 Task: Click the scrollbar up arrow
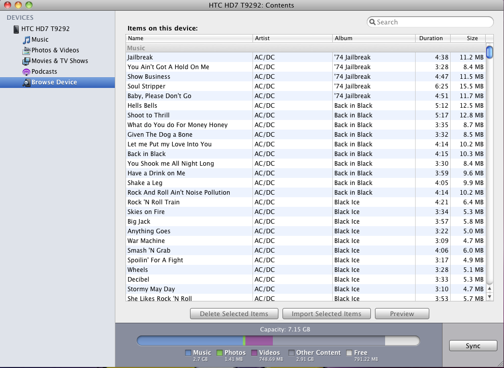coord(490,289)
